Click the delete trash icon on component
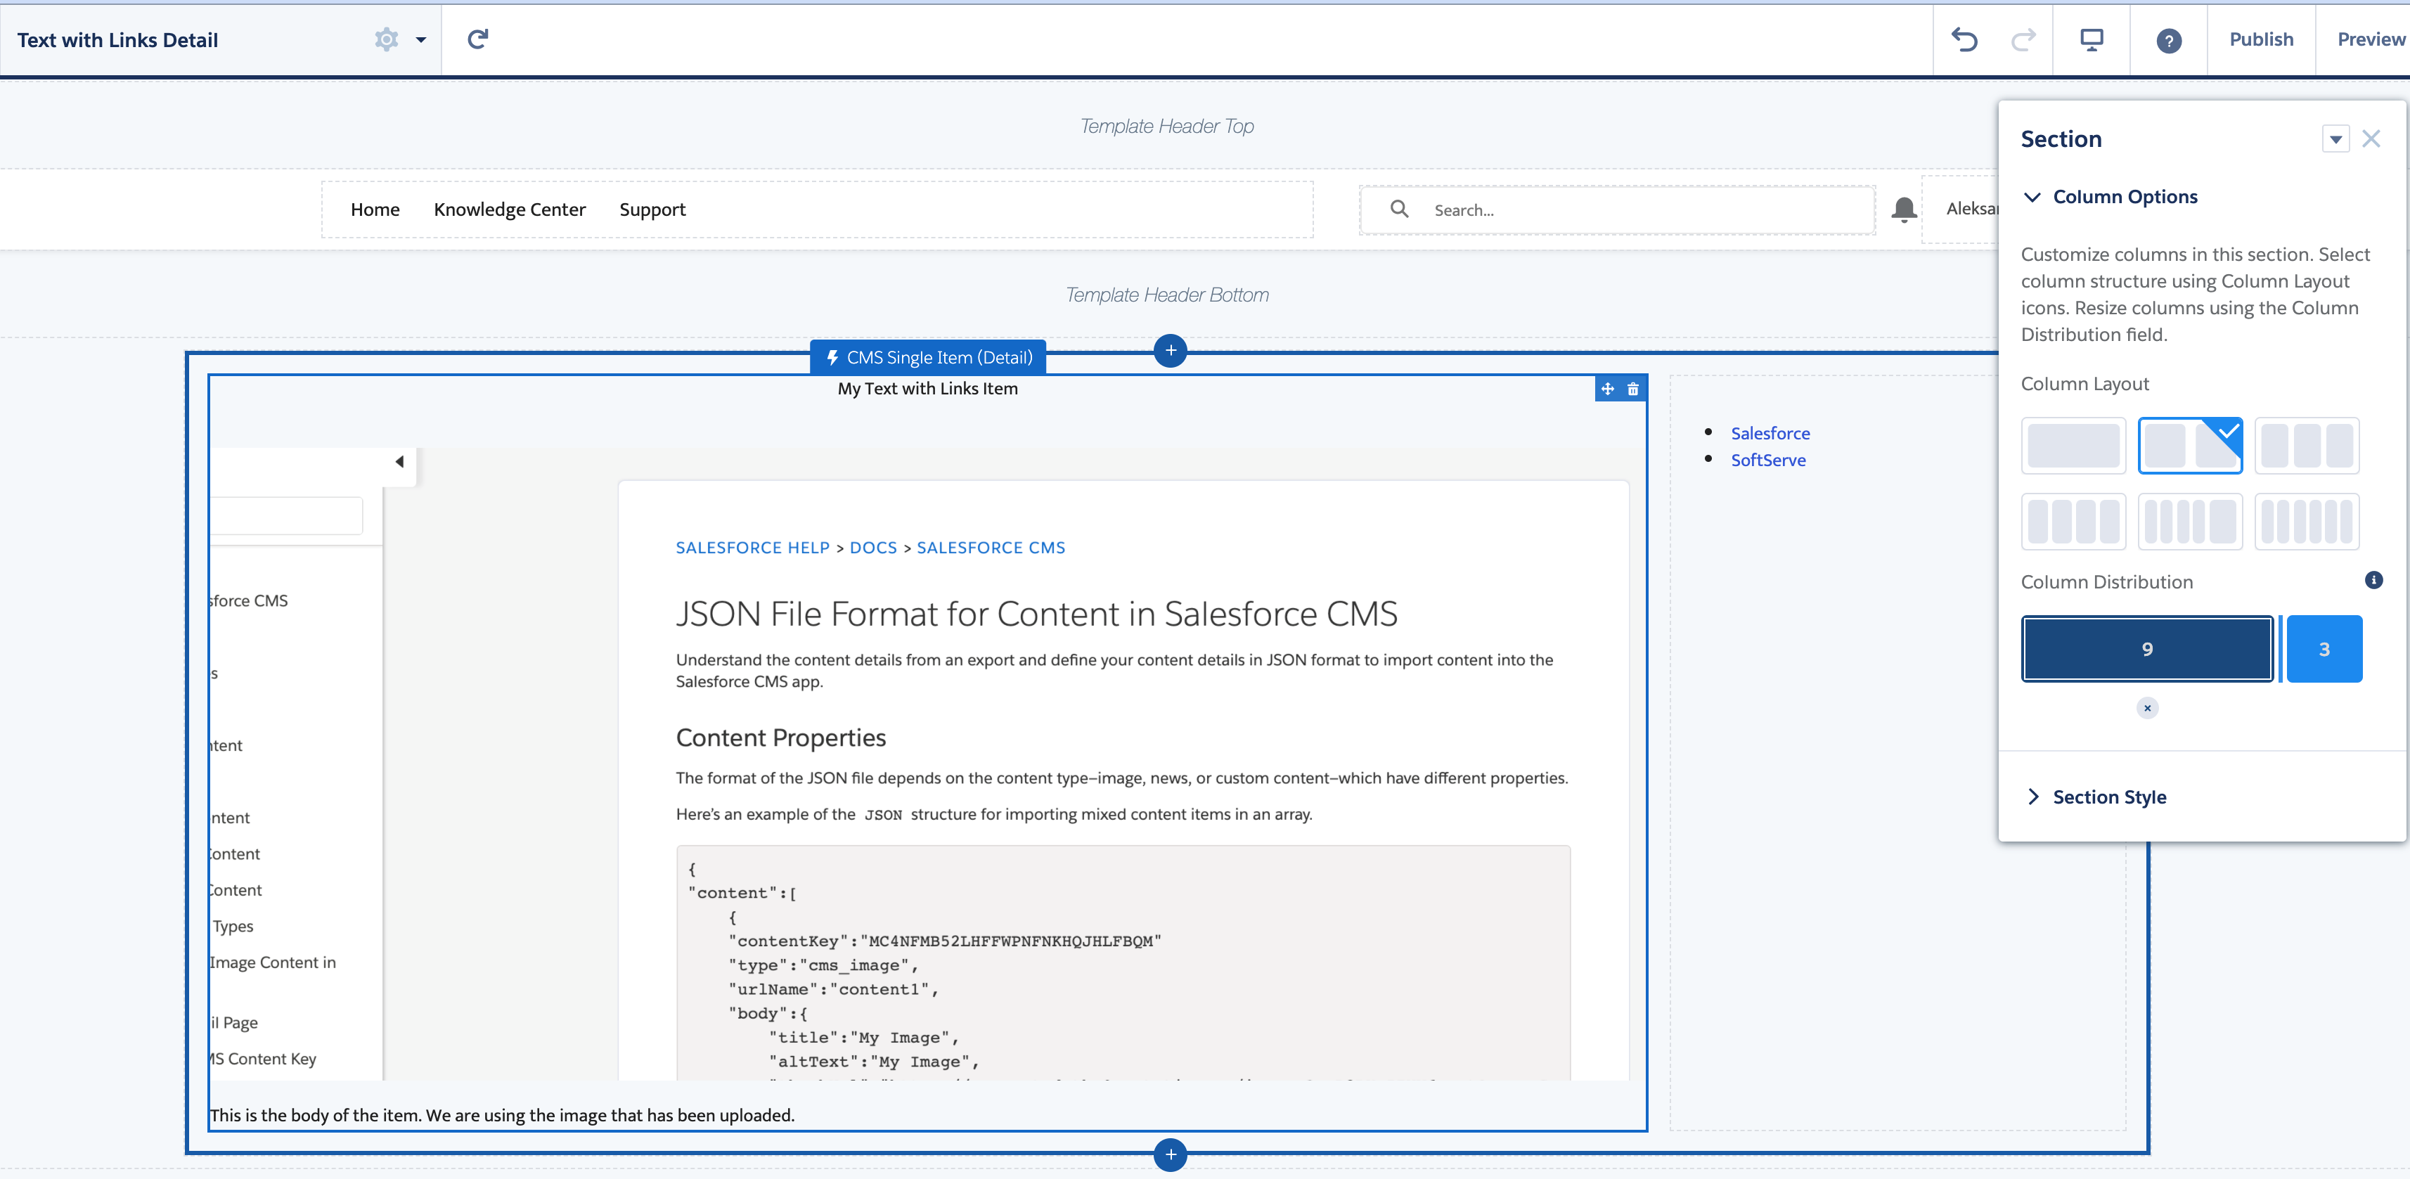 point(1632,389)
